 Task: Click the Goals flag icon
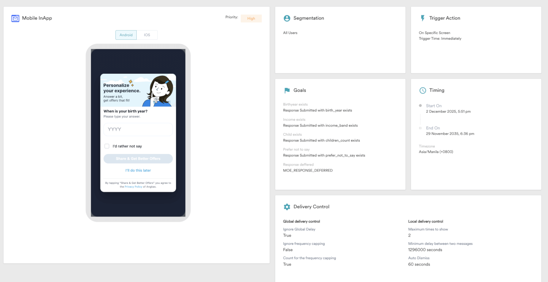[287, 90]
